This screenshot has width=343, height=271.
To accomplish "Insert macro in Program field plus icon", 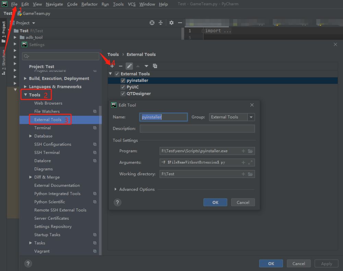I will (243, 151).
